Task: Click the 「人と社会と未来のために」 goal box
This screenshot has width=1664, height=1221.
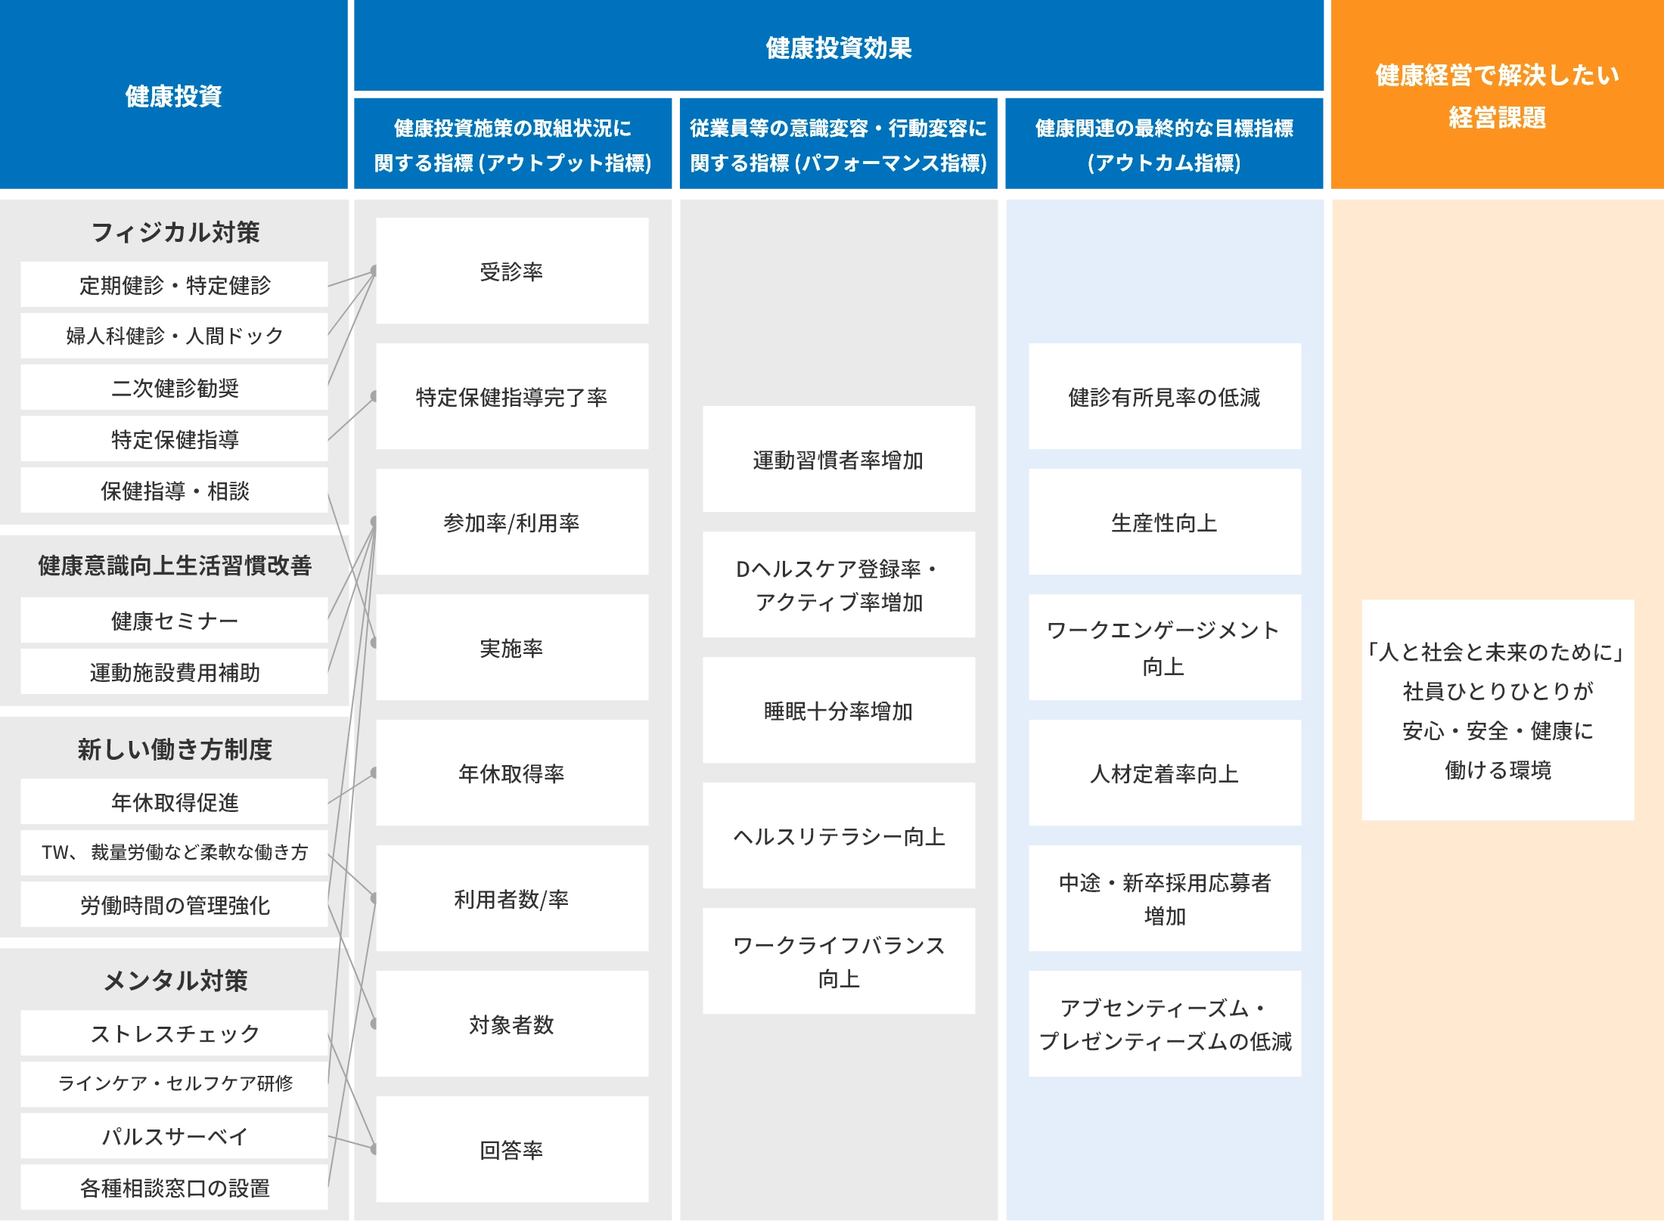Action: [1498, 711]
